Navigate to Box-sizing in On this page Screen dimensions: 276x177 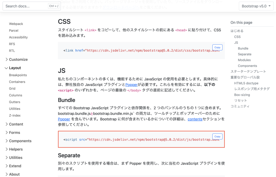point(242,95)
